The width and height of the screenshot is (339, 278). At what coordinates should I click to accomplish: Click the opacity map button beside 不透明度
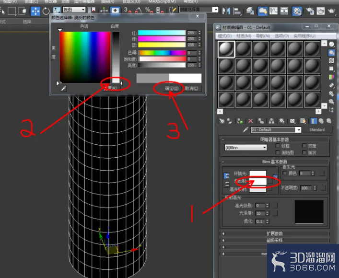click(323, 188)
